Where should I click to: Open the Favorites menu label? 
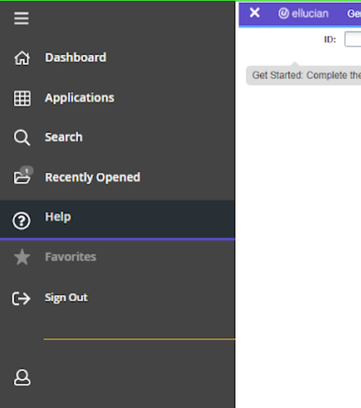[x=71, y=257]
